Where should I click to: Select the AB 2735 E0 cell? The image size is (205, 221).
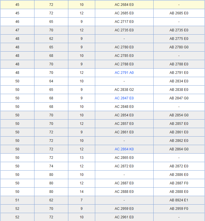coord(179,30)
